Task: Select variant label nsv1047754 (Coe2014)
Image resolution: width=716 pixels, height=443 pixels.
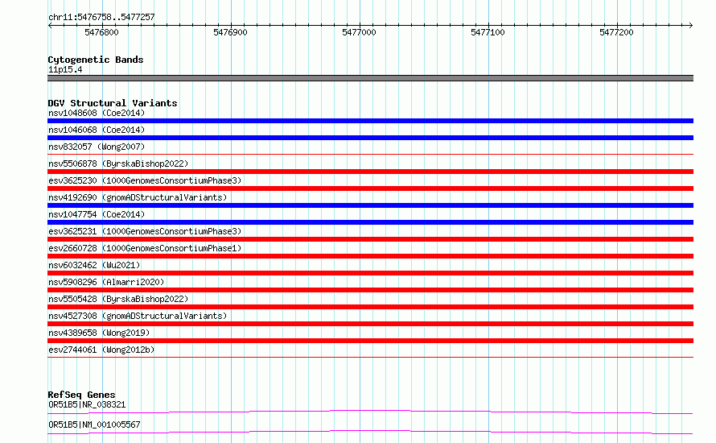Action: 97,214
